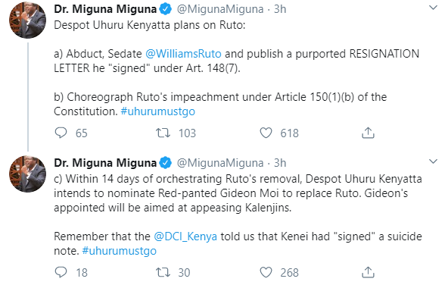Open Dr. Miguna Miguna name on first tweet
448x285 pixels.
tap(105, 9)
